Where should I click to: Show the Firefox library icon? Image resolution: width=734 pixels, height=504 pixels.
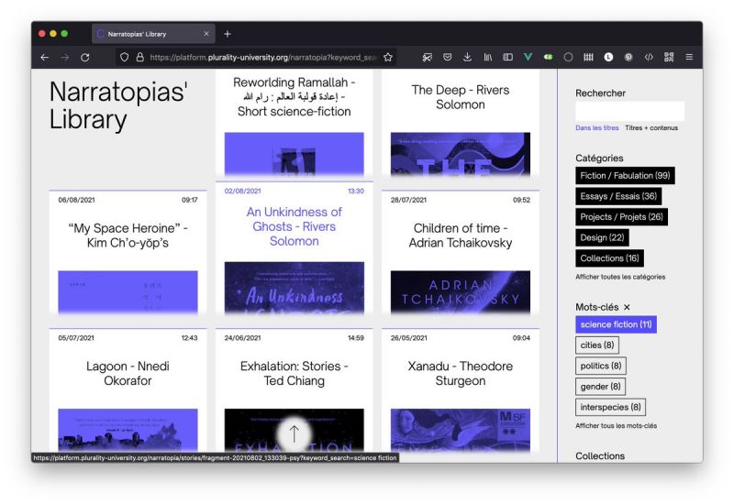point(488,57)
